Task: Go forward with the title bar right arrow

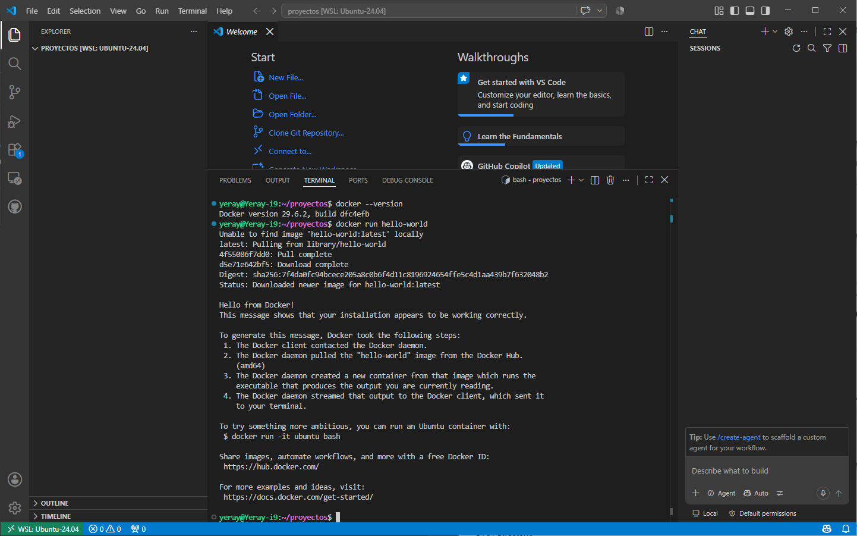Action: pyautogui.click(x=272, y=11)
